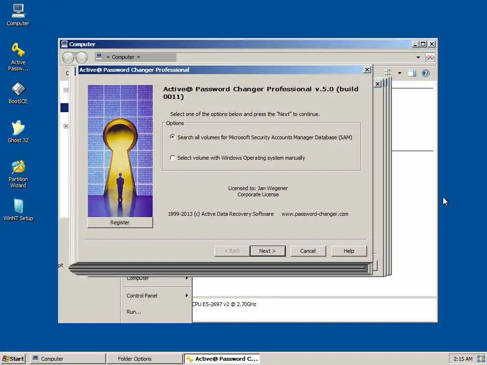
Task: Open WinNT Setup desktop shortcut
Action: point(18,210)
